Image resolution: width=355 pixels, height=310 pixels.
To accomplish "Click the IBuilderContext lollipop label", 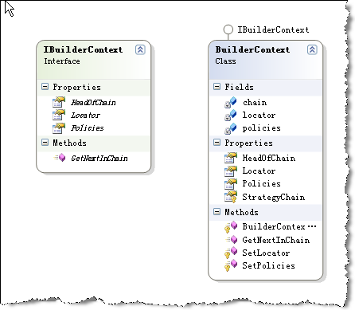I will (273, 29).
